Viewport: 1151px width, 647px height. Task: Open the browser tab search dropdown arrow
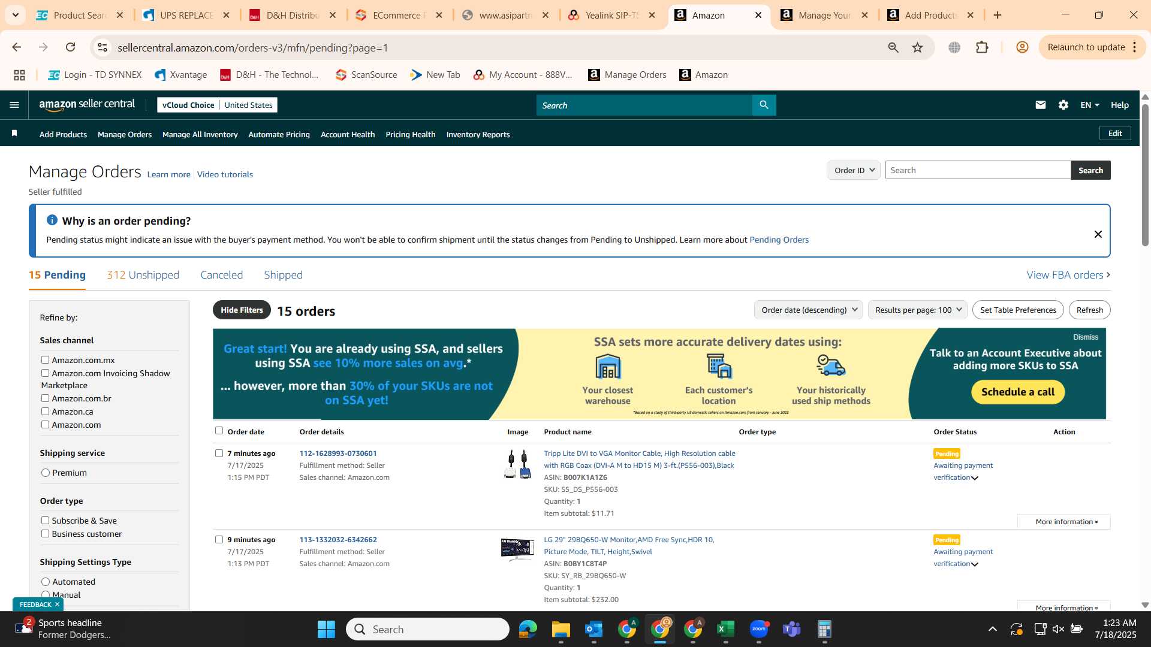[x=16, y=15]
